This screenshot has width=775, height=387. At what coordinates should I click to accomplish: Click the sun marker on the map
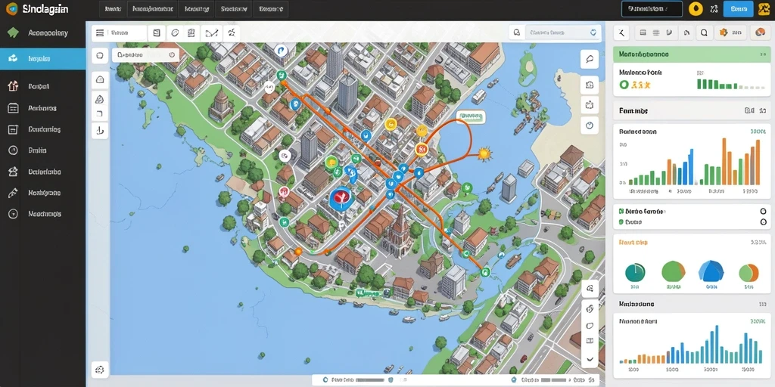click(484, 153)
